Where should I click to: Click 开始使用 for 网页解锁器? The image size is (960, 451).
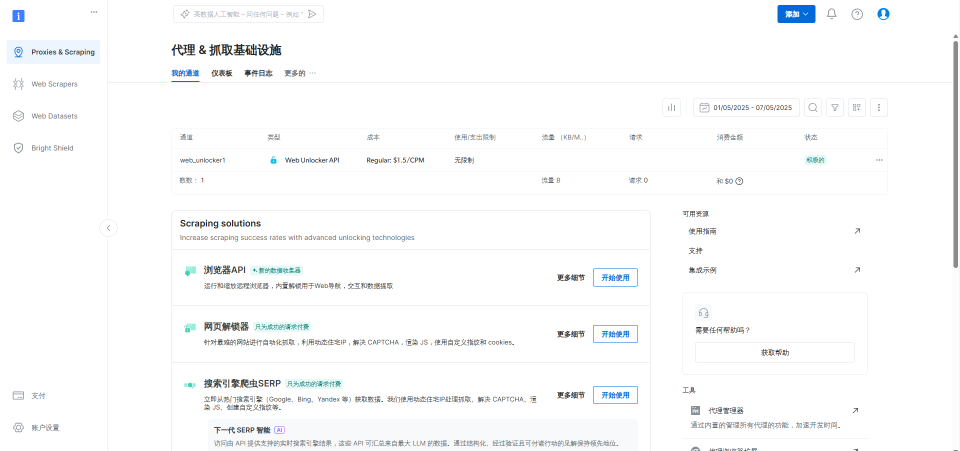coord(615,334)
